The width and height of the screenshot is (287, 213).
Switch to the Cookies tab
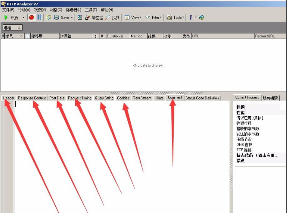(122, 98)
